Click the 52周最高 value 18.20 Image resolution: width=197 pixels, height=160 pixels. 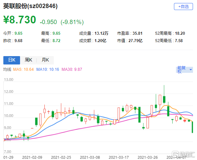point(180,33)
